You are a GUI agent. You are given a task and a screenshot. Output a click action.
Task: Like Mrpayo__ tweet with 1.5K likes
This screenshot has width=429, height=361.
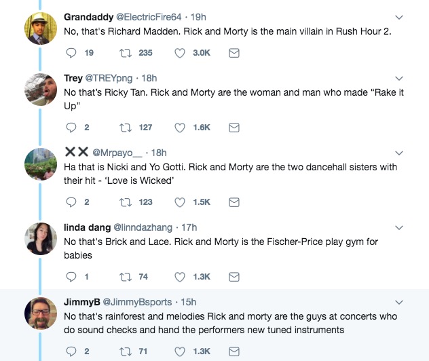180,202
